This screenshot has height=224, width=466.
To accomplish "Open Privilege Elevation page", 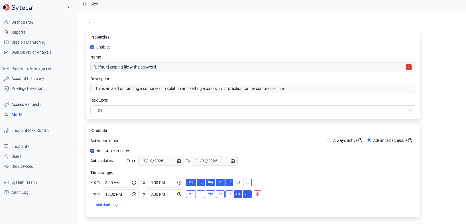I will click(27, 88).
